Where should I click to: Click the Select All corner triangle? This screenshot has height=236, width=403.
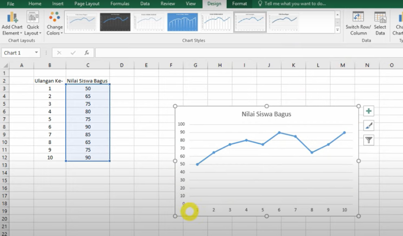pyautogui.click(x=5, y=65)
